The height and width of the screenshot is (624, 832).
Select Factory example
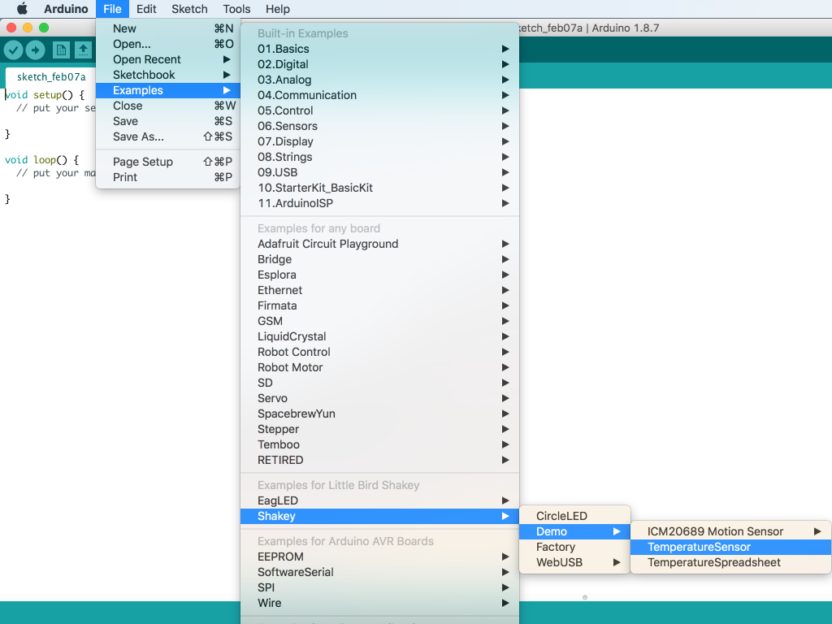(x=574, y=547)
